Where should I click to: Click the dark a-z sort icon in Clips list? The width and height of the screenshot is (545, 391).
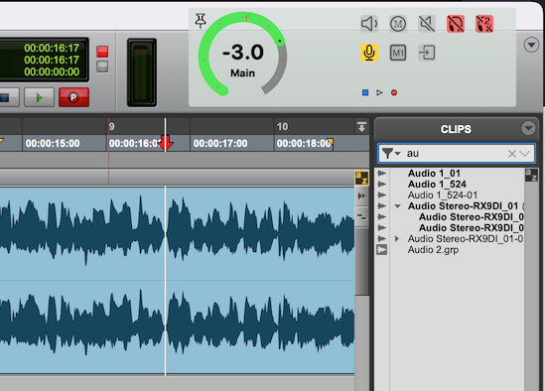pos(531,176)
